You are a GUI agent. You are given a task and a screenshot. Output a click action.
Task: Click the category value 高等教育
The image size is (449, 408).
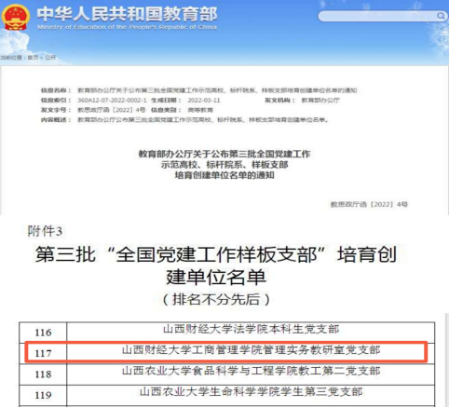click(x=200, y=110)
